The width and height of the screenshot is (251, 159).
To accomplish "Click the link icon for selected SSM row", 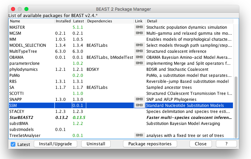I will [139, 105].
